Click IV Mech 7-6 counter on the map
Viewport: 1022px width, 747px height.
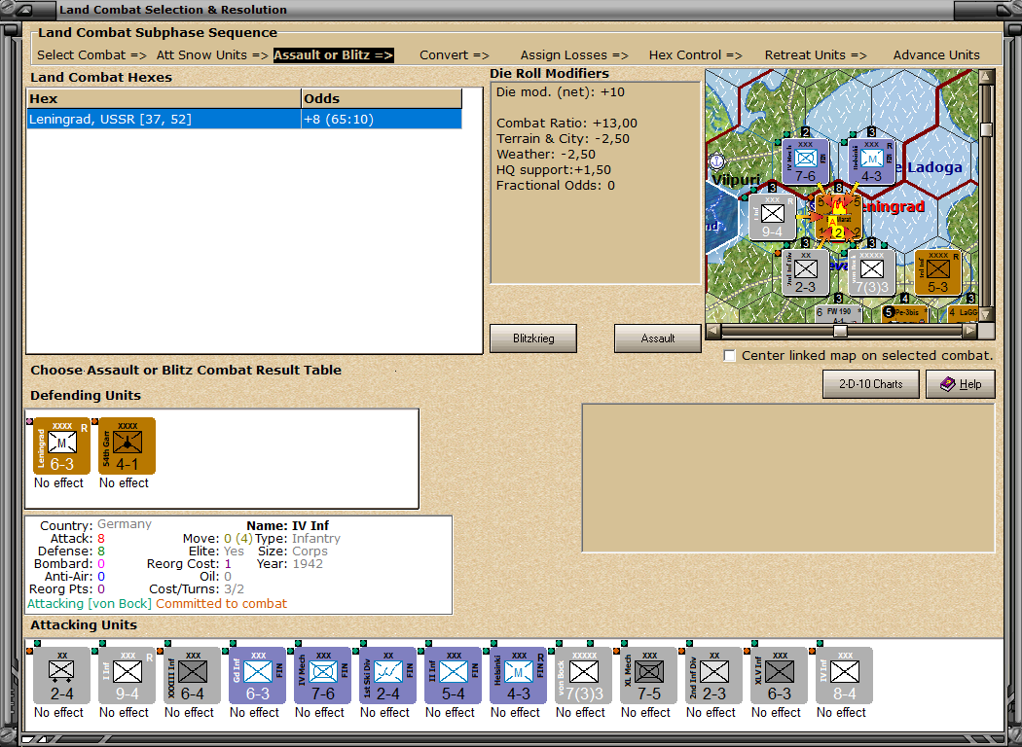[806, 161]
